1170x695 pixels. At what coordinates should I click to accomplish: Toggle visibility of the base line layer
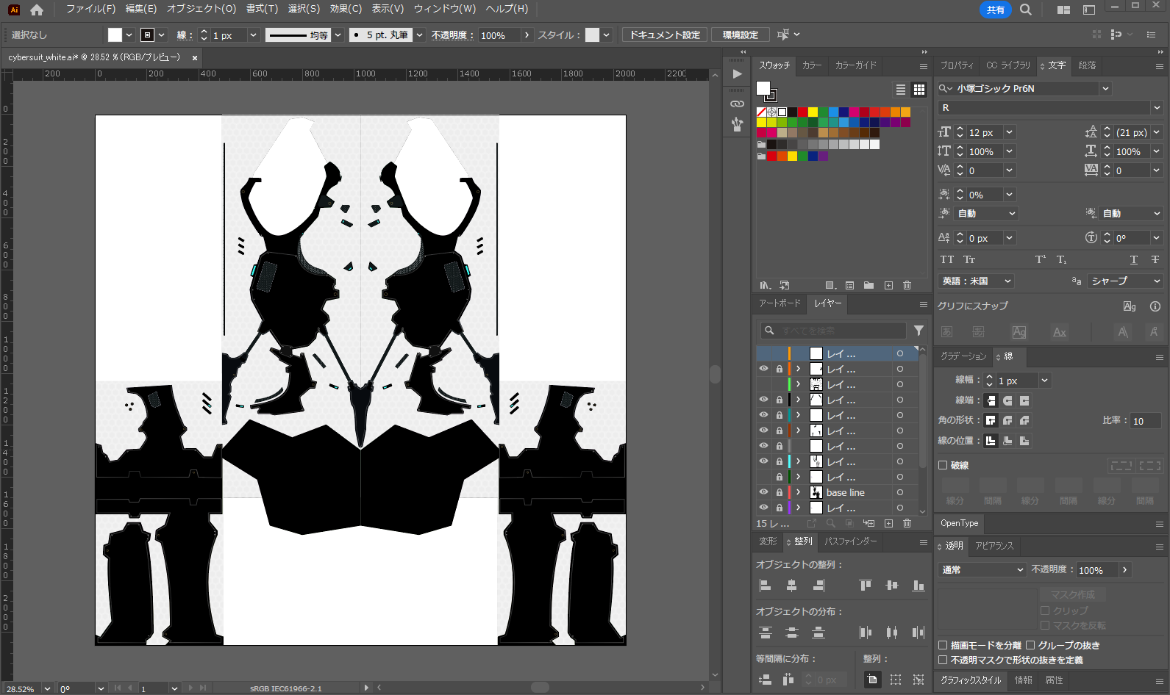763,492
